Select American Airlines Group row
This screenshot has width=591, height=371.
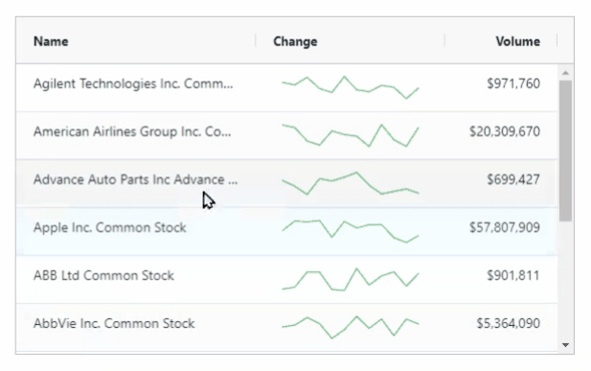pos(286,135)
